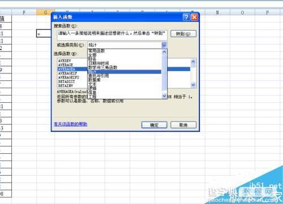Screen dimensions: 283x204
Task: Confirm with the 确定 button
Action: tap(155, 125)
